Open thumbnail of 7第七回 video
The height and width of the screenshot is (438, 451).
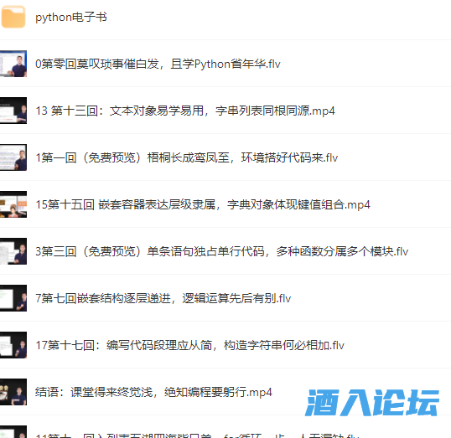(13, 298)
